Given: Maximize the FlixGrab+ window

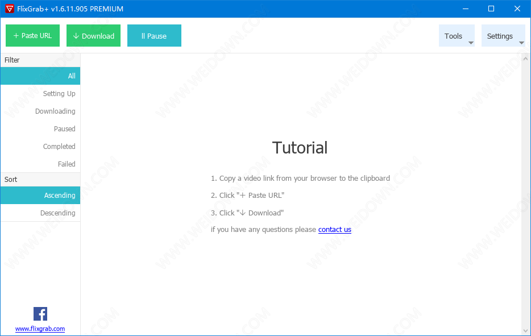Looking at the screenshot, I should click(x=491, y=9).
